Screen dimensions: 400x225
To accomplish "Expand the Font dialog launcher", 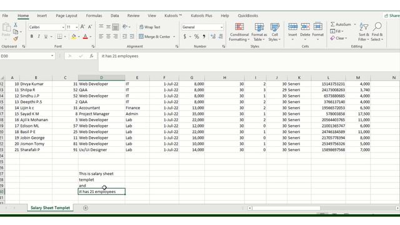I will point(93,46).
